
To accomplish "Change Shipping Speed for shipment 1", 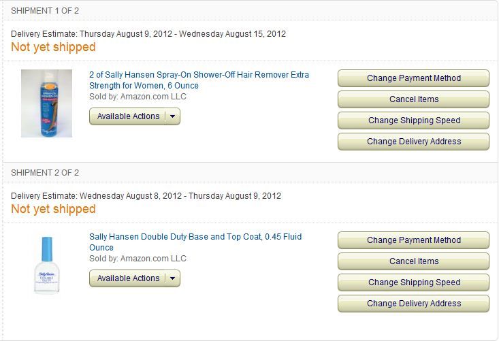I will pyautogui.click(x=413, y=120).
